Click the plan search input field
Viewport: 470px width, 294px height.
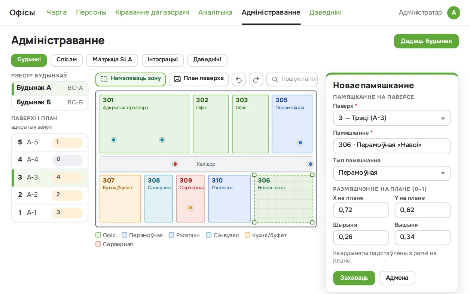(292, 79)
